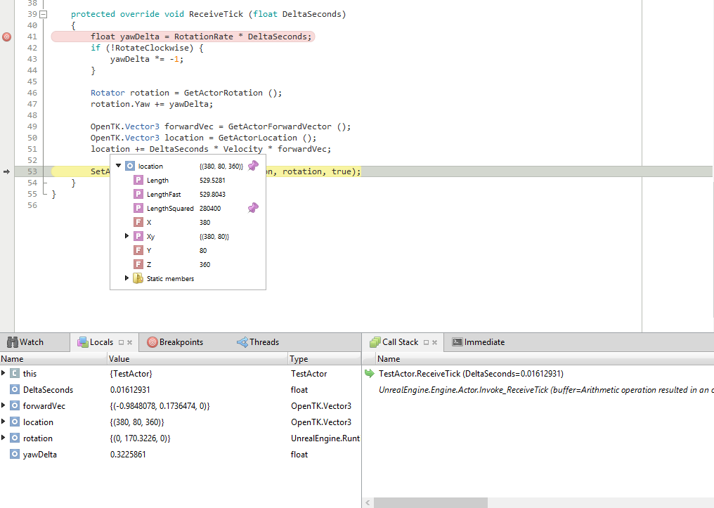714x508 pixels.
Task: Click the red breakpoint icon beside line 41
Action: 6,37
